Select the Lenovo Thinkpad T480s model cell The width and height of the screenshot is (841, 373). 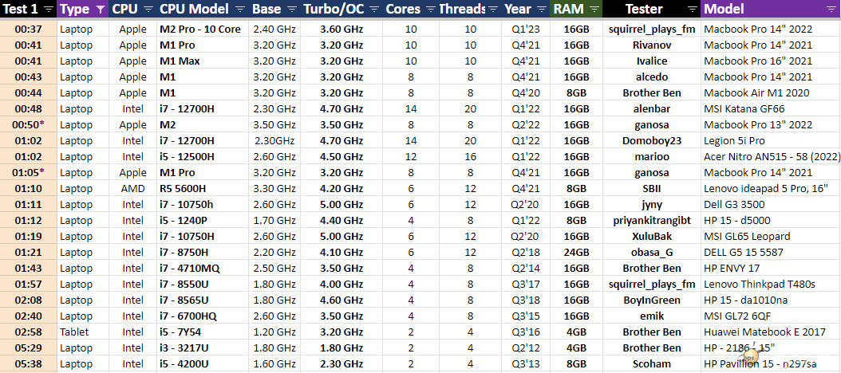771,284
